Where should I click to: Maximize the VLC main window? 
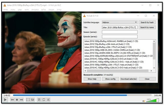pyautogui.click(x=150, y=5)
